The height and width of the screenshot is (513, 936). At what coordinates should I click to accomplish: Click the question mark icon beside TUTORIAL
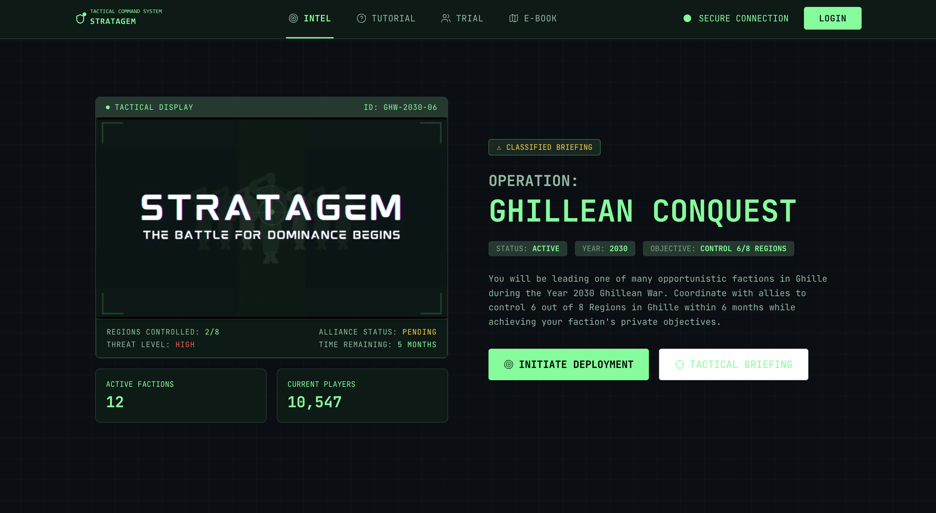[x=361, y=18]
